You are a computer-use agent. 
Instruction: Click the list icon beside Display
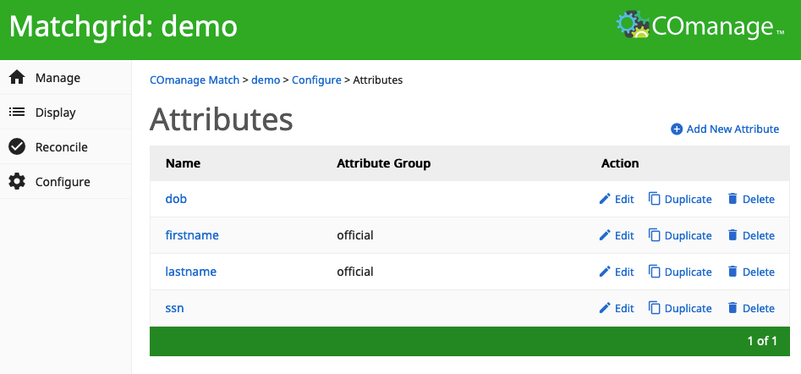[x=17, y=113]
